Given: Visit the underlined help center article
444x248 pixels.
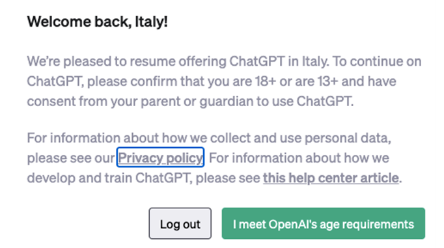Looking at the screenshot, I should pos(331,178).
